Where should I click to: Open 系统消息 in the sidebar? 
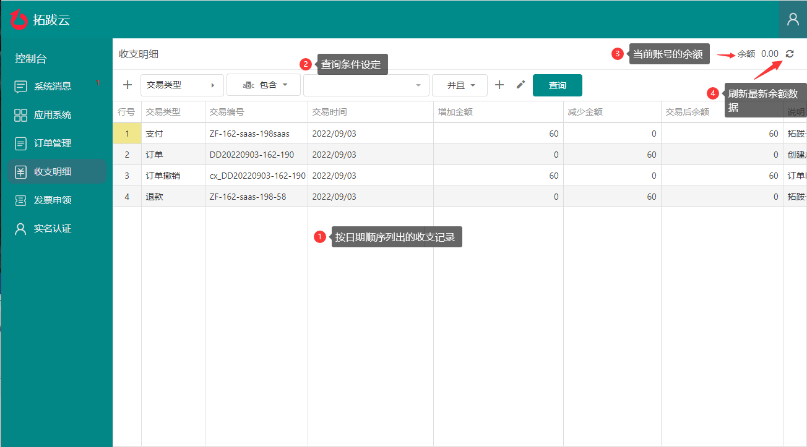[53, 87]
